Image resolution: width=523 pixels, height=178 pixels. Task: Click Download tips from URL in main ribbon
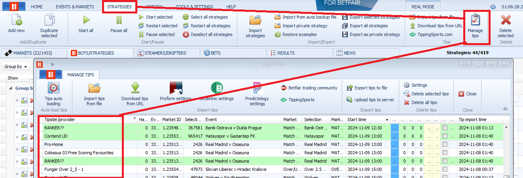coord(436,26)
